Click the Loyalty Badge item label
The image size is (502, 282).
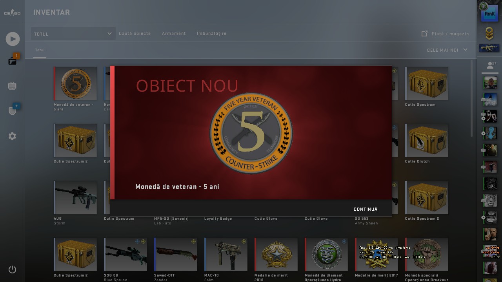click(x=218, y=219)
